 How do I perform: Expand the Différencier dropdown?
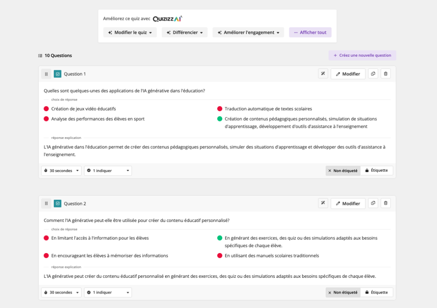pos(184,32)
